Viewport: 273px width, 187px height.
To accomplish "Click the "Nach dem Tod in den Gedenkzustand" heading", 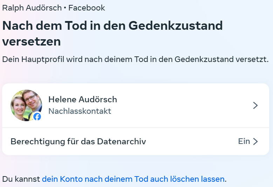I will coord(112,26).
